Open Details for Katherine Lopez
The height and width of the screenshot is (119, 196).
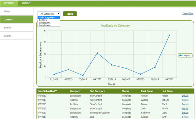[185, 113]
